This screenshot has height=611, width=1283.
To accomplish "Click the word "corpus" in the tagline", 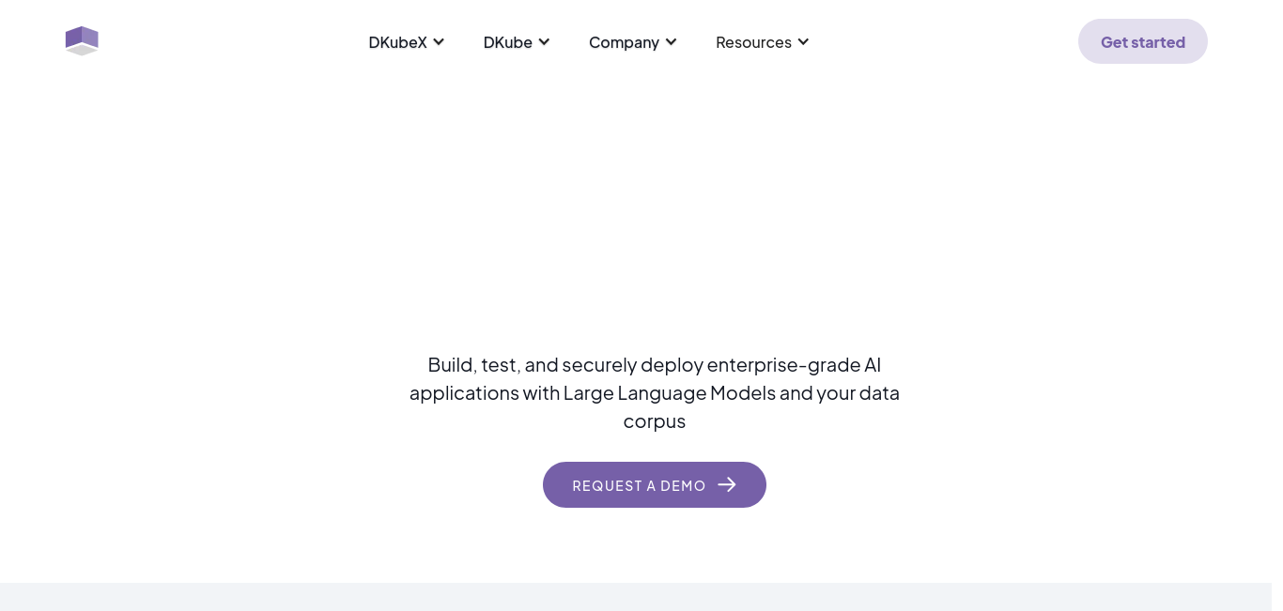I will click(655, 420).
